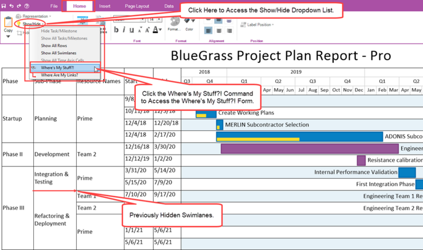Click the report title BlueGrass Project Plan Report
Viewport: 423px width, 250px height.
coord(281,56)
